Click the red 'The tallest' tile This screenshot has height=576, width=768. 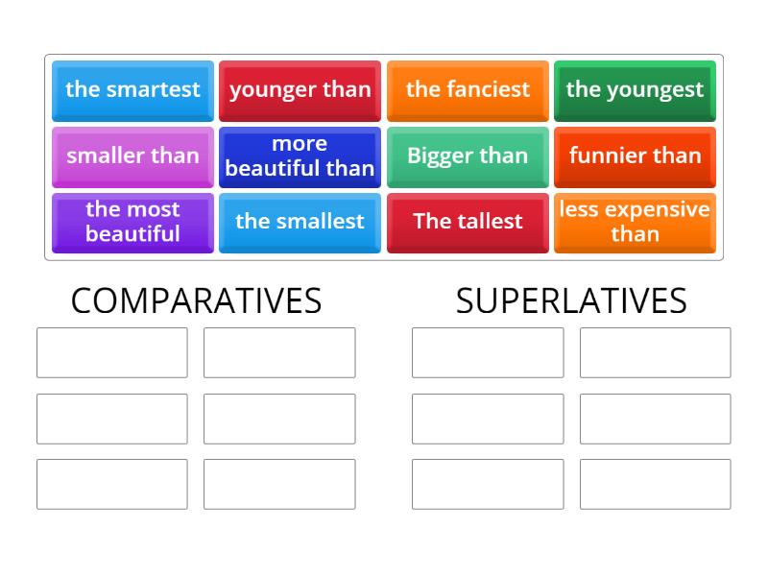click(468, 222)
